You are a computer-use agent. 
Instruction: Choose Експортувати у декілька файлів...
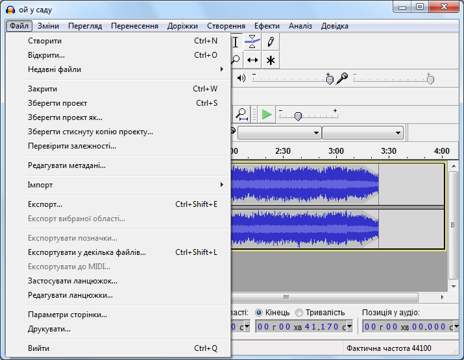[128, 252]
